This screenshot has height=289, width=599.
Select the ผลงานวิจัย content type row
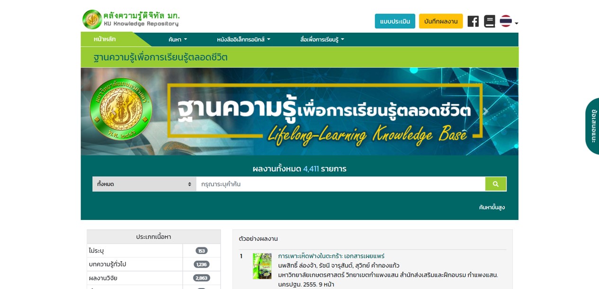pos(153,278)
